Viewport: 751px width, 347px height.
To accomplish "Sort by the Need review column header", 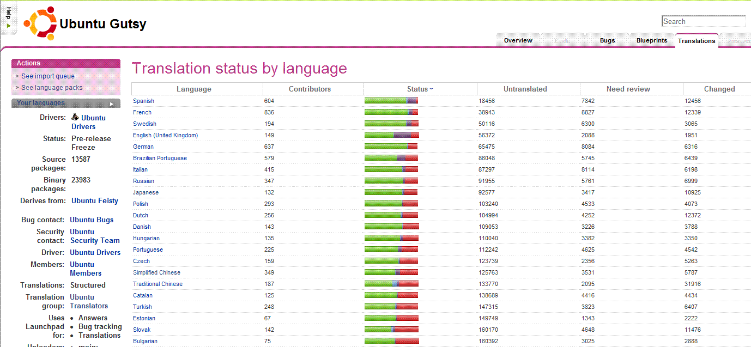I will 628,89.
